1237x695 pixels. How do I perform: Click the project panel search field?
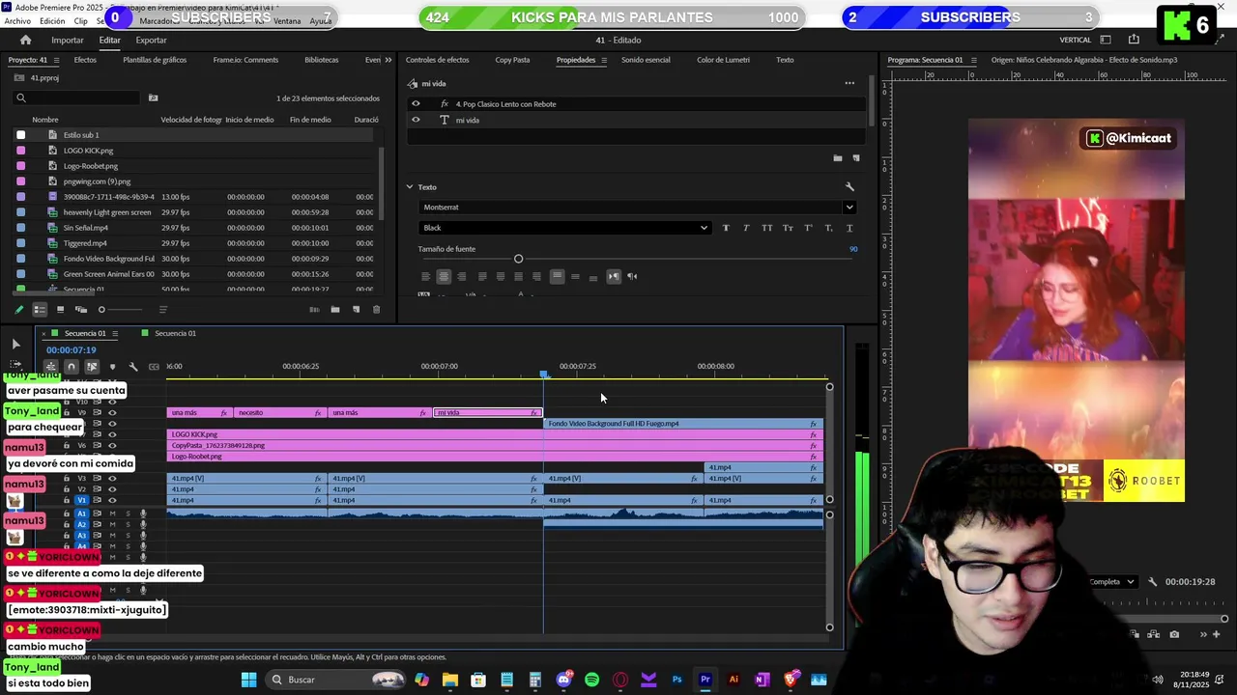77,97
